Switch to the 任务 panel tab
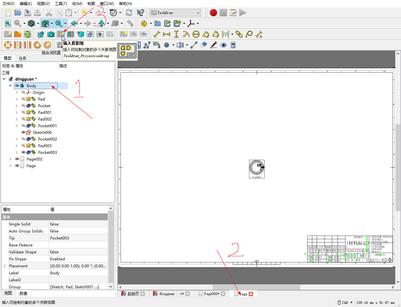Screen dimensions: 401x307 coord(22,58)
